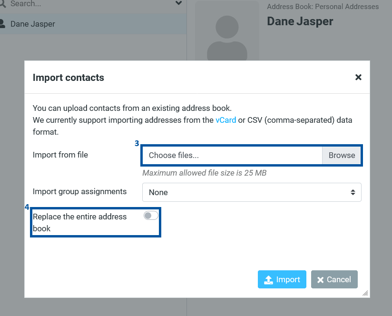Click Dane Jasper contact name heading
The height and width of the screenshot is (316, 392).
tap(300, 21)
